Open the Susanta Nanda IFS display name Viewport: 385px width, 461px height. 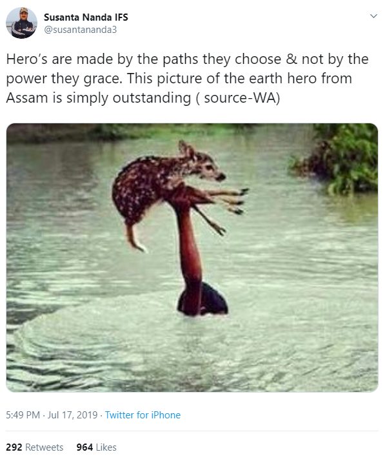click(86, 17)
